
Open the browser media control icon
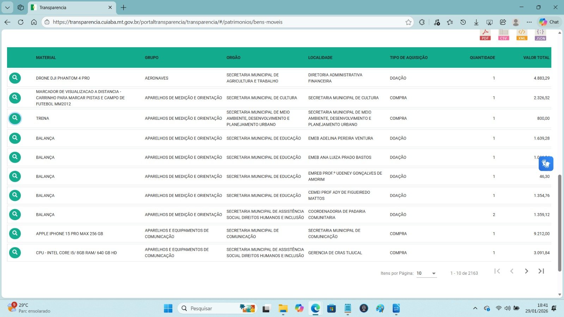point(437,22)
